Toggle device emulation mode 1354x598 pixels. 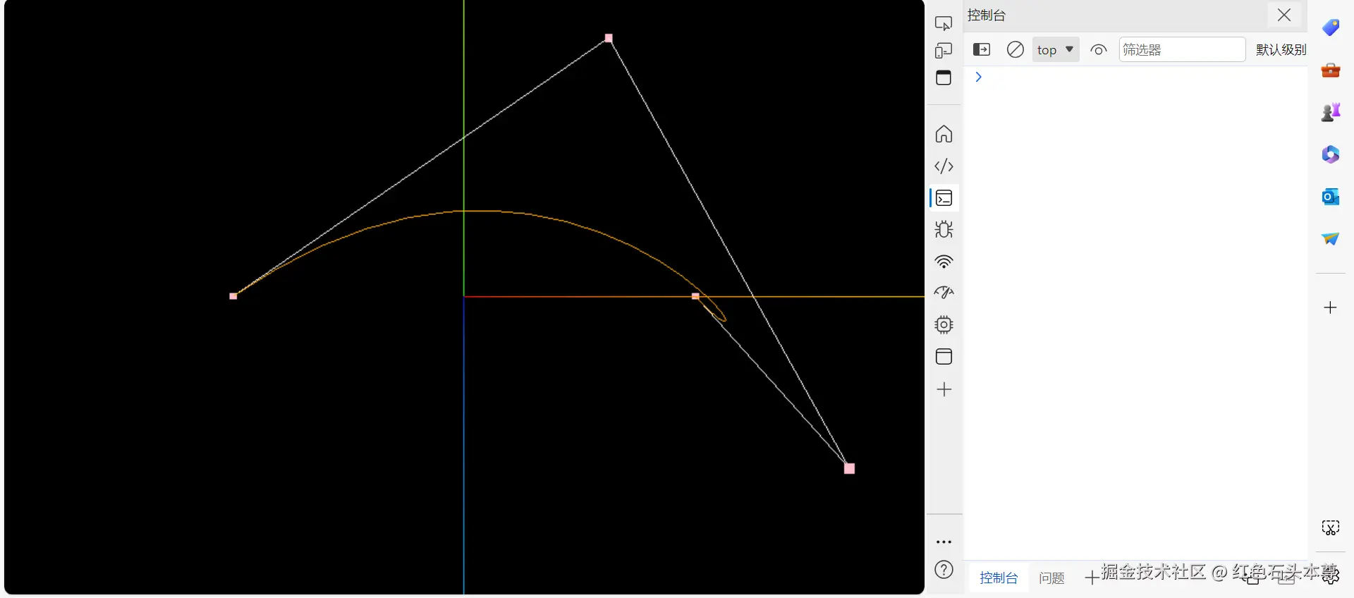[x=944, y=51]
